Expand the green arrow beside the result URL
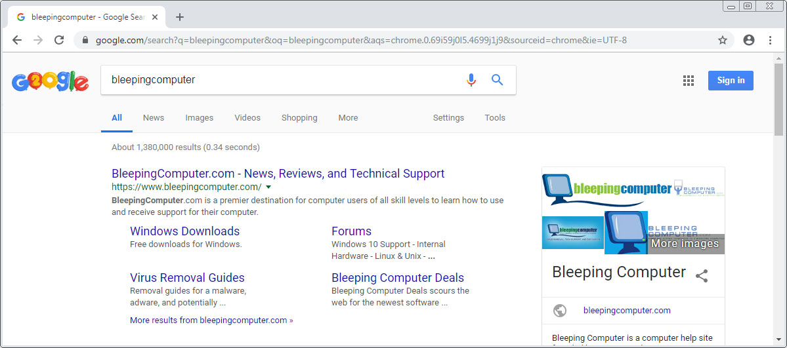787x348 pixels. (x=268, y=187)
